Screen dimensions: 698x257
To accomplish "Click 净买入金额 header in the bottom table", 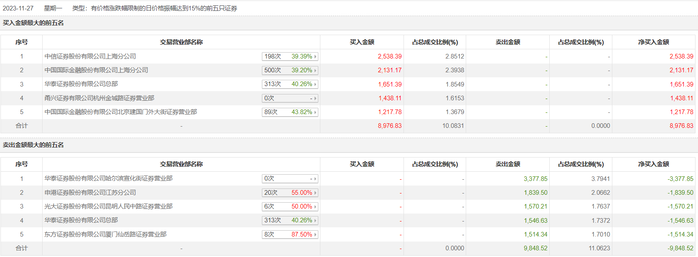I will point(653,164).
